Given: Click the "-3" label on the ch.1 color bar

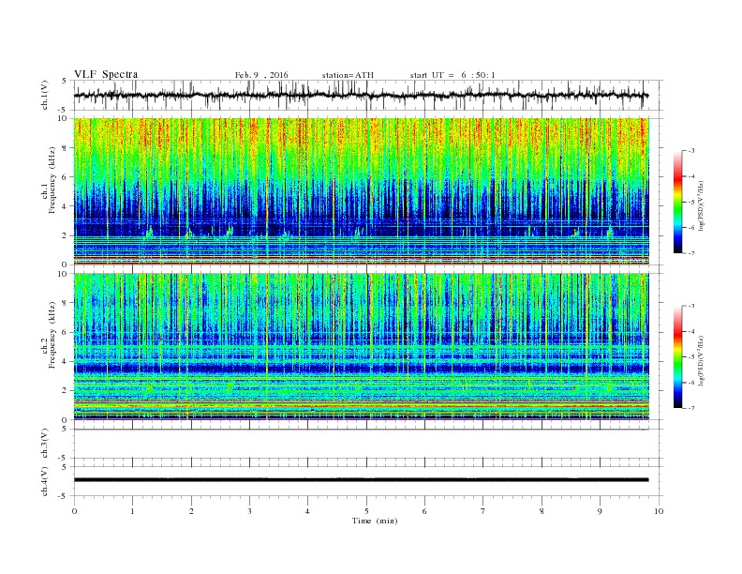Looking at the screenshot, I should pyautogui.click(x=691, y=151).
